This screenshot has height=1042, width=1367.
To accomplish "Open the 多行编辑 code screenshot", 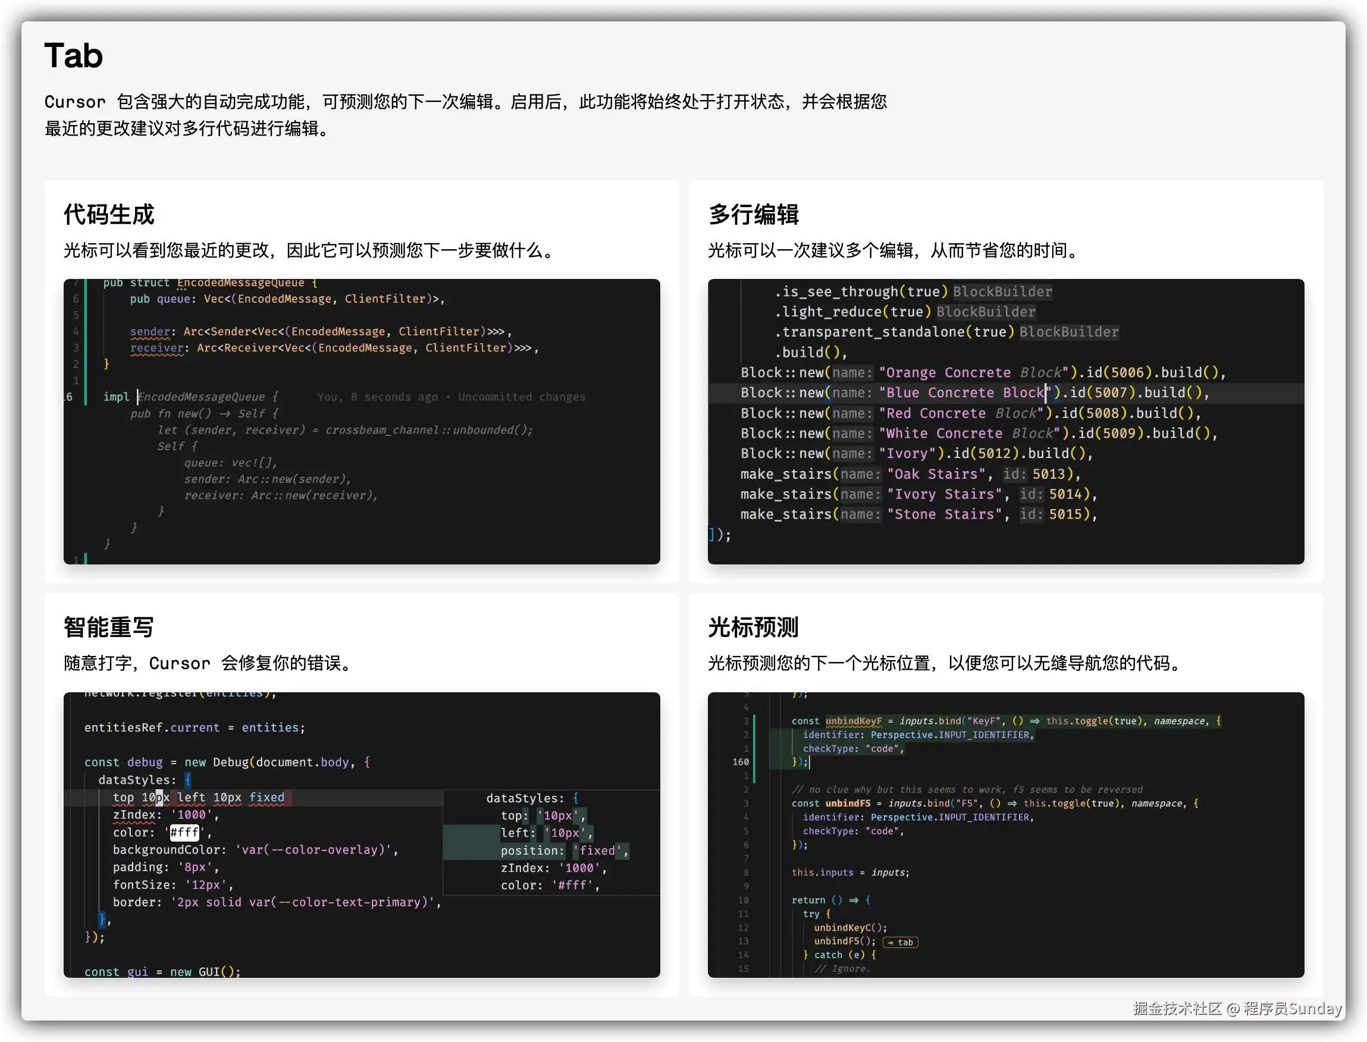I will [1005, 421].
